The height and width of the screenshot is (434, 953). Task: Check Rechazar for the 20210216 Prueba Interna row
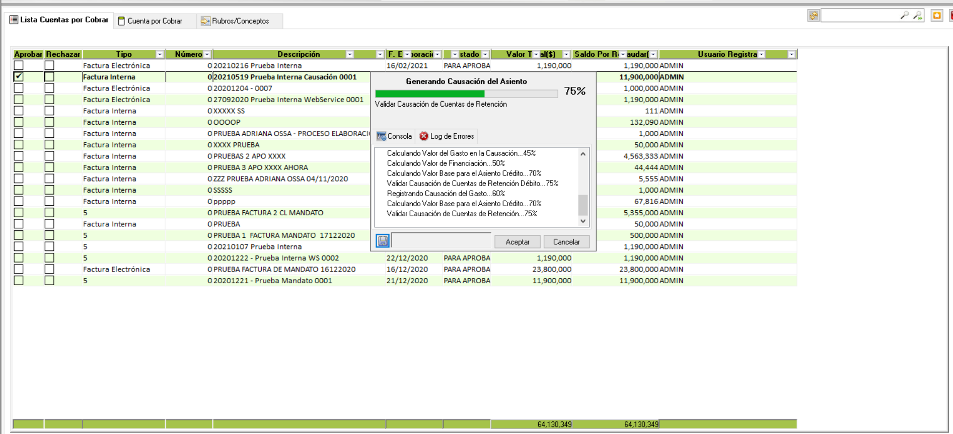[x=49, y=65]
